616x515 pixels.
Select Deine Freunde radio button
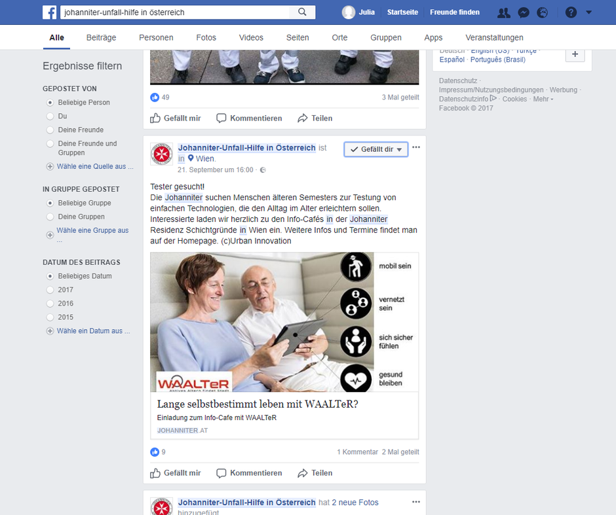coord(50,130)
